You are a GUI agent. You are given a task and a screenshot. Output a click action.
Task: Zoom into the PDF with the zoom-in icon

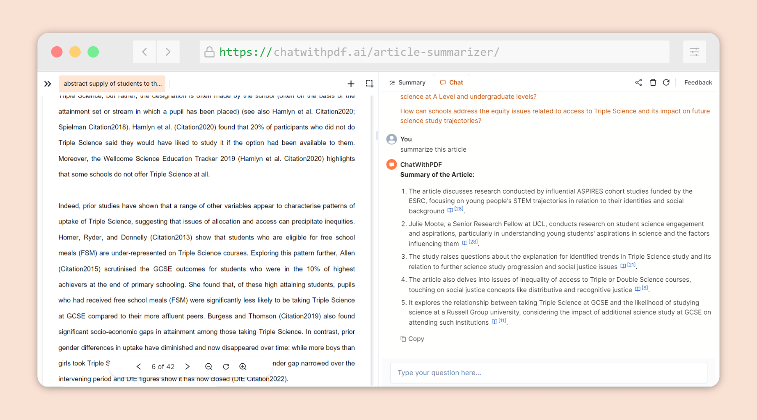243,366
